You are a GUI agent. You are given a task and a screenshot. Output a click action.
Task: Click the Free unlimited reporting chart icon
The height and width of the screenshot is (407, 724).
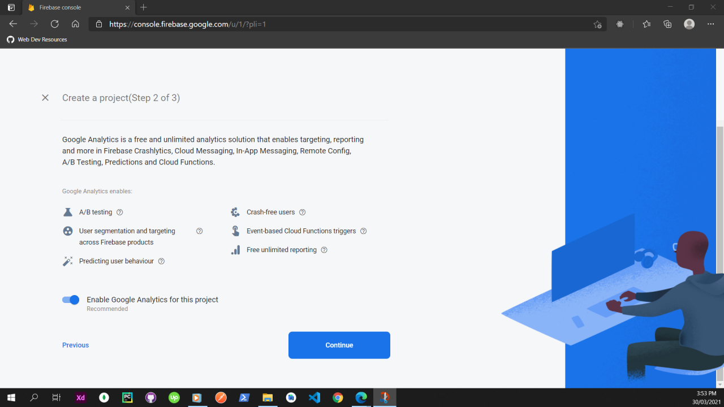coord(235,249)
